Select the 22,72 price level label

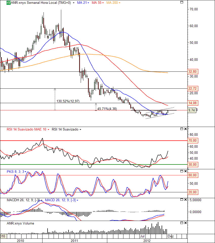[192, 88]
